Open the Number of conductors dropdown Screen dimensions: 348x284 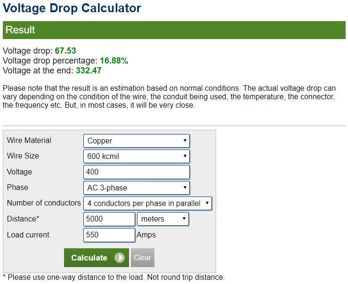[147, 203]
